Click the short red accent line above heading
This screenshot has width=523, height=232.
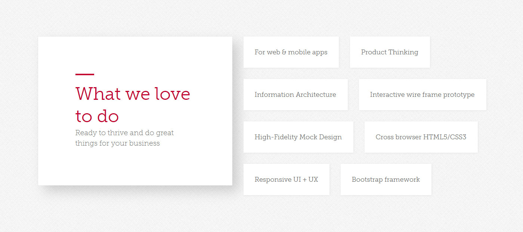coord(84,74)
